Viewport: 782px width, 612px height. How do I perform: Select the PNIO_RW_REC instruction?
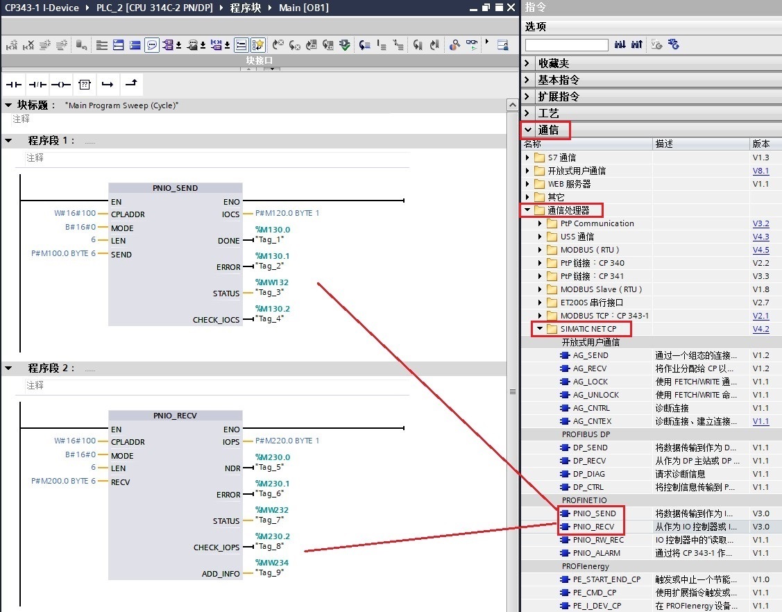[598, 540]
